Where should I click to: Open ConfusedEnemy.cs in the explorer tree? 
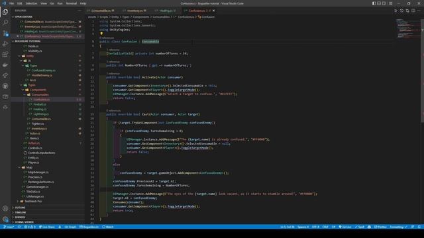point(43,71)
